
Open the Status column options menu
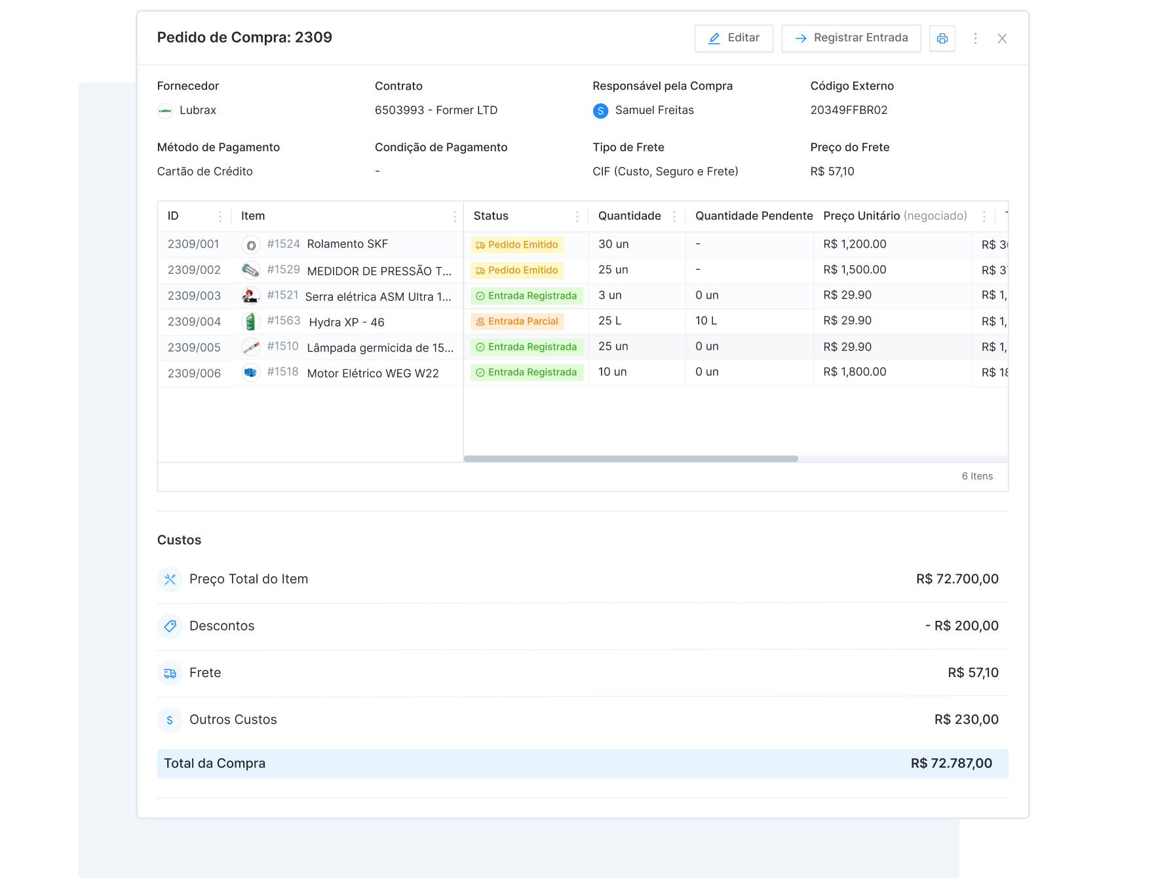[577, 216]
